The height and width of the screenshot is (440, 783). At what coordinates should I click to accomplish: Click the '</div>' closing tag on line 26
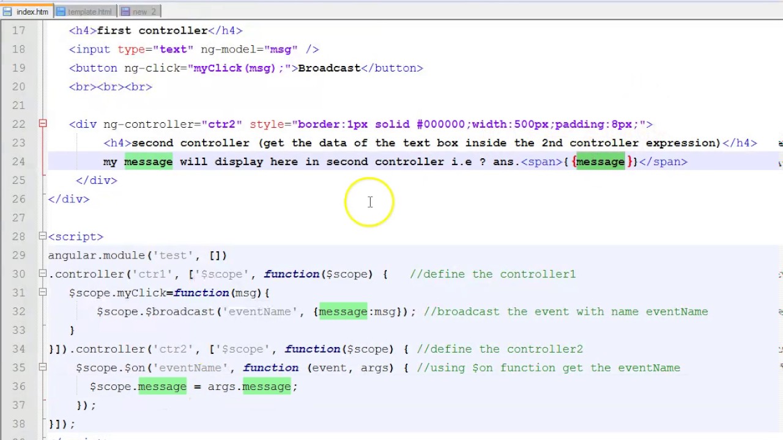tap(69, 199)
